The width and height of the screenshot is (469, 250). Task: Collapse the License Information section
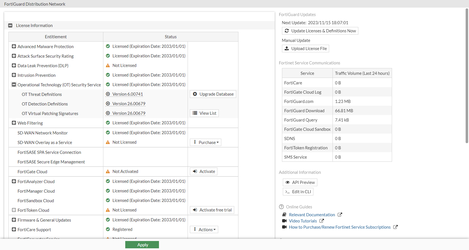coord(10,25)
